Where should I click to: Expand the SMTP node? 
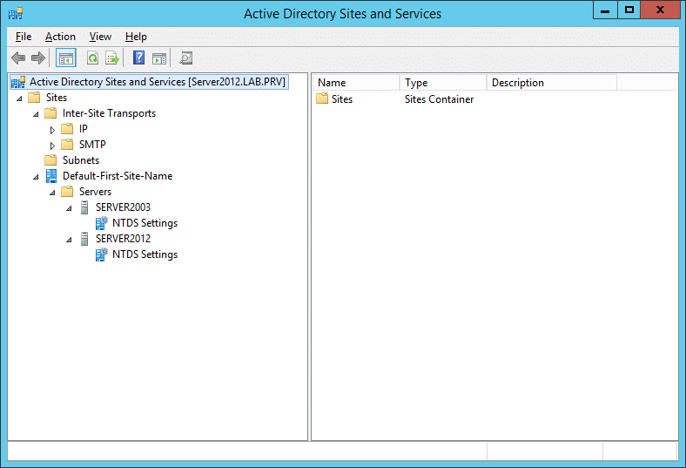click(52, 146)
